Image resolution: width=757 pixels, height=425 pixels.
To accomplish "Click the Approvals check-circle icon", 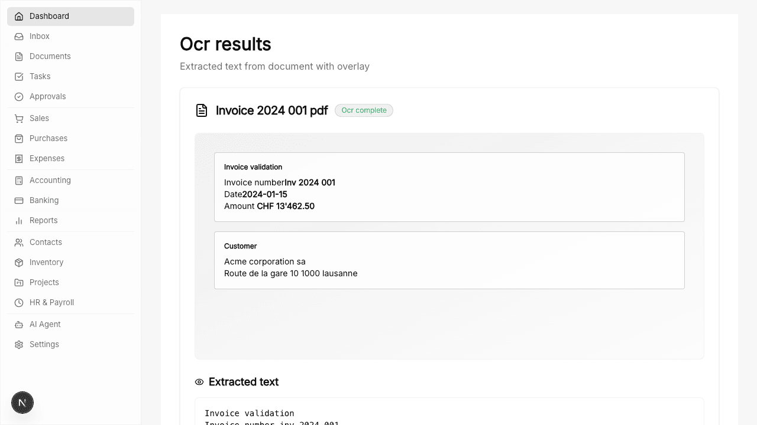I will [x=19, y=97].
